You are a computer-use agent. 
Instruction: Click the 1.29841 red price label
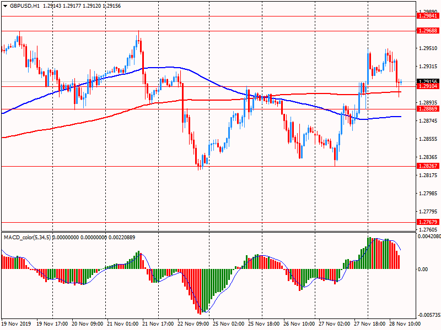(x=428, y=16)
